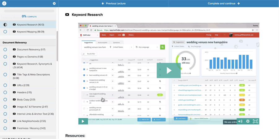The width and height of the screenshot is (279, 139).
Task: Select Document Relevancy section heading
Action: 15,43
